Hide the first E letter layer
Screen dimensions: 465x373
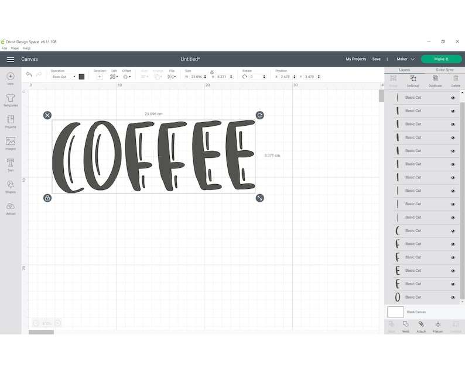pos(453,271)
